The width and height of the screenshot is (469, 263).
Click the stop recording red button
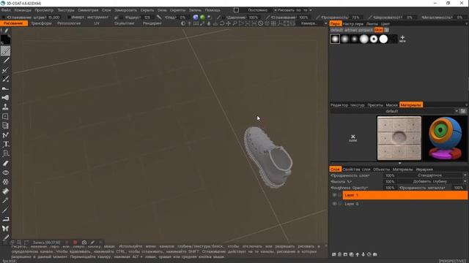(75, 243)
